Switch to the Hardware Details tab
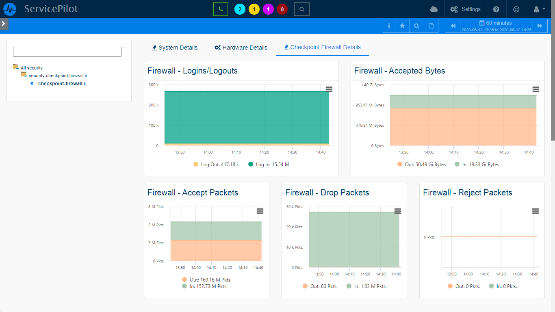 coord(241,48)
